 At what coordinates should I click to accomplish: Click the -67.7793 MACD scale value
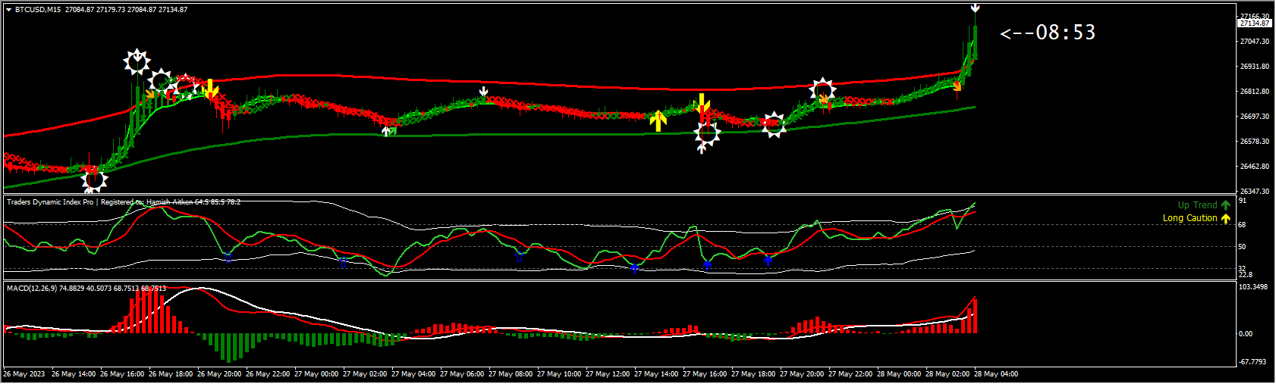coord(1253,362)
